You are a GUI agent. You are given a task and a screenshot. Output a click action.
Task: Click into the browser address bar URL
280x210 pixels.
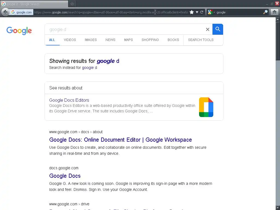111,12
